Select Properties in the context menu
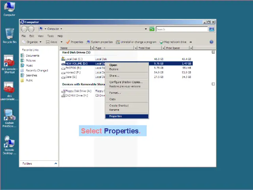Image resolution: width=253 pixels, height=190 pixels. pyautogui.click(x=116, y=116)
